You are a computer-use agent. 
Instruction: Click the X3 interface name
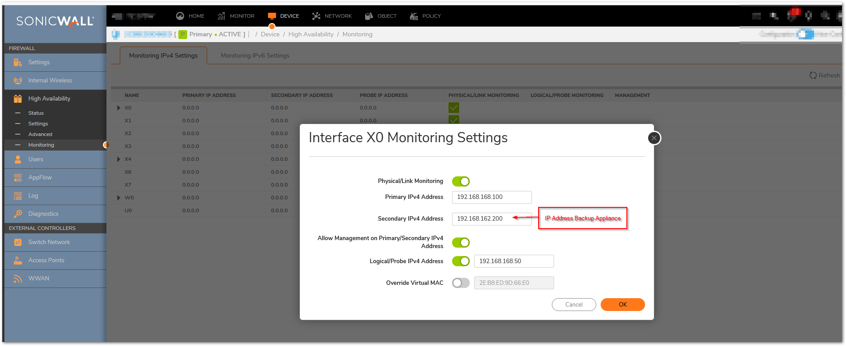(128, 146)
